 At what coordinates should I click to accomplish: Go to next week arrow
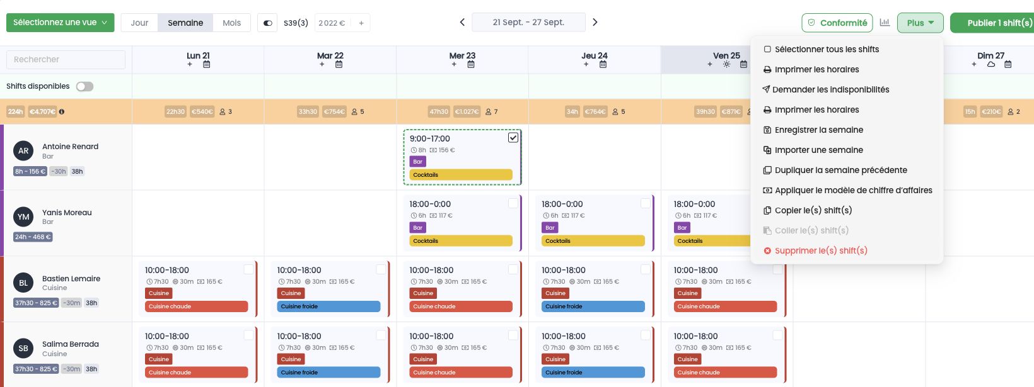coord(595,22)
